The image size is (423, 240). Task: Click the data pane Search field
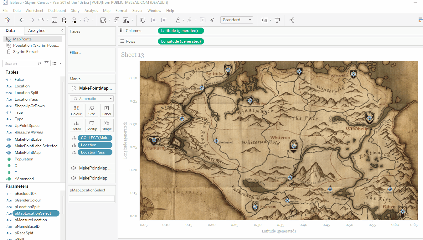point(21,64)
